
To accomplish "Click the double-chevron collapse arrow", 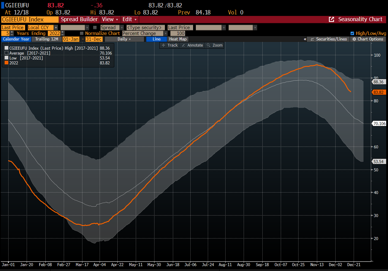I will point(305,39).
